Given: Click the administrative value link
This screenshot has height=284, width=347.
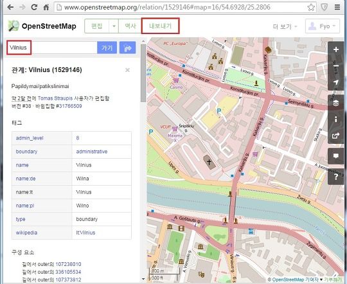Looking at the screenshot, I should 92,152.
